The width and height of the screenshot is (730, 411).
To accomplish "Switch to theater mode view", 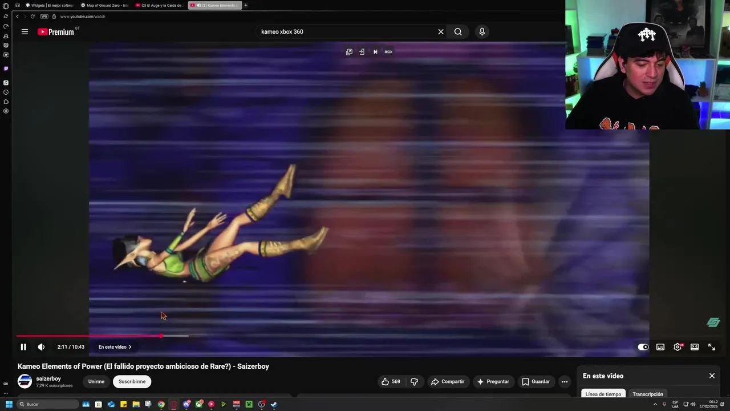I will pyautogui.click(x=695, y=347).
